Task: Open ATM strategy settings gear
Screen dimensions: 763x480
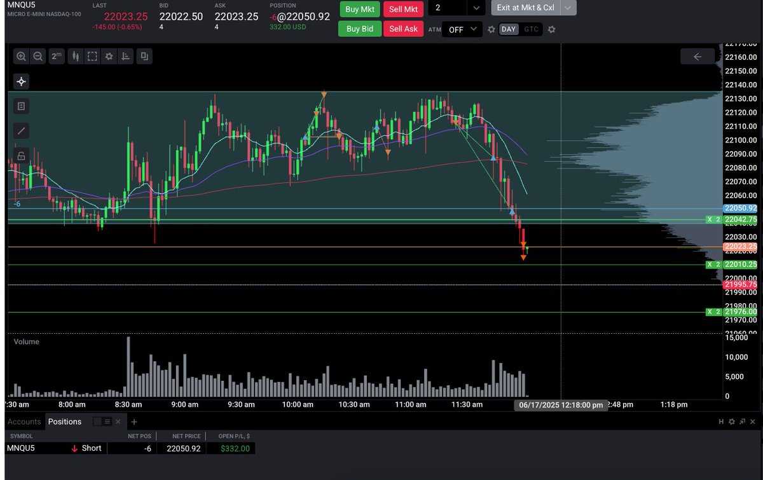Action: [491, 29]
